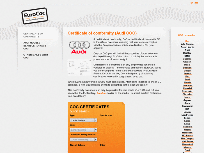The width and height of the screenshot is (204, 153).
Task: Click the Kawasaki link
Action: point(187,106)
